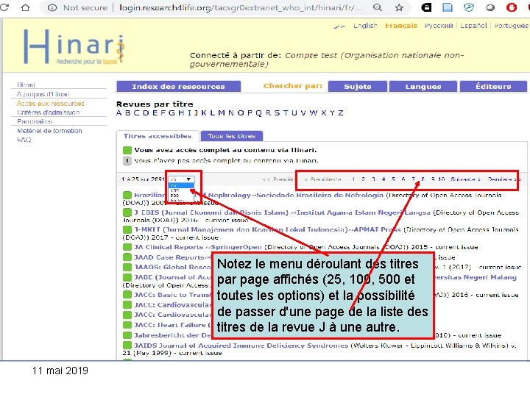The height and width of the screenshot is (397, 530).
Task: Open the zoom magnifier icon in address bar
Action: click(378, 7)
